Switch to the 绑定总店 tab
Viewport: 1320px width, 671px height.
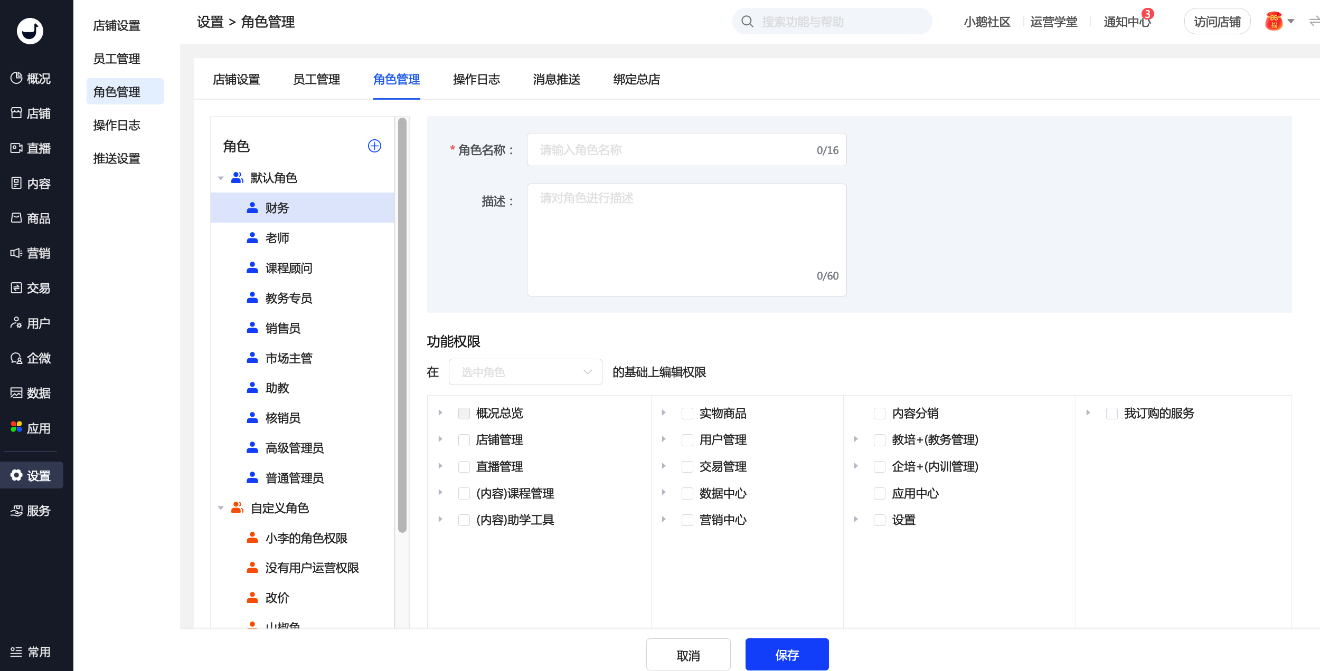pyautogui.click(x=637, y=80)
